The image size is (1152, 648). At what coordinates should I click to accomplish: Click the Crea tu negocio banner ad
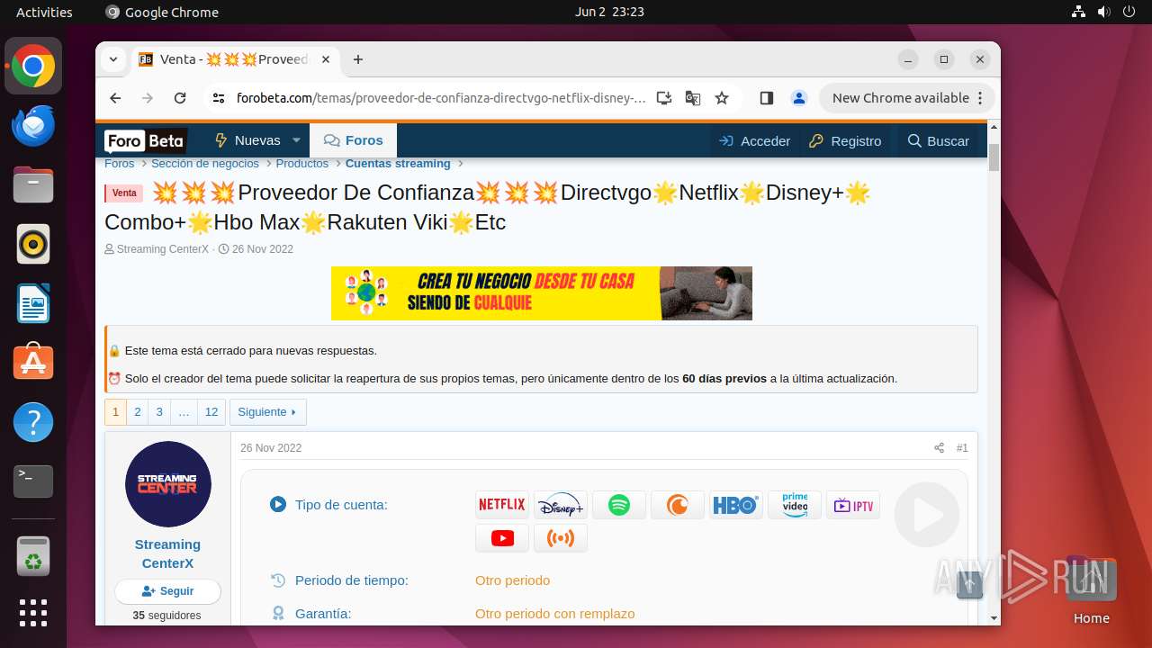coord(542,293)
